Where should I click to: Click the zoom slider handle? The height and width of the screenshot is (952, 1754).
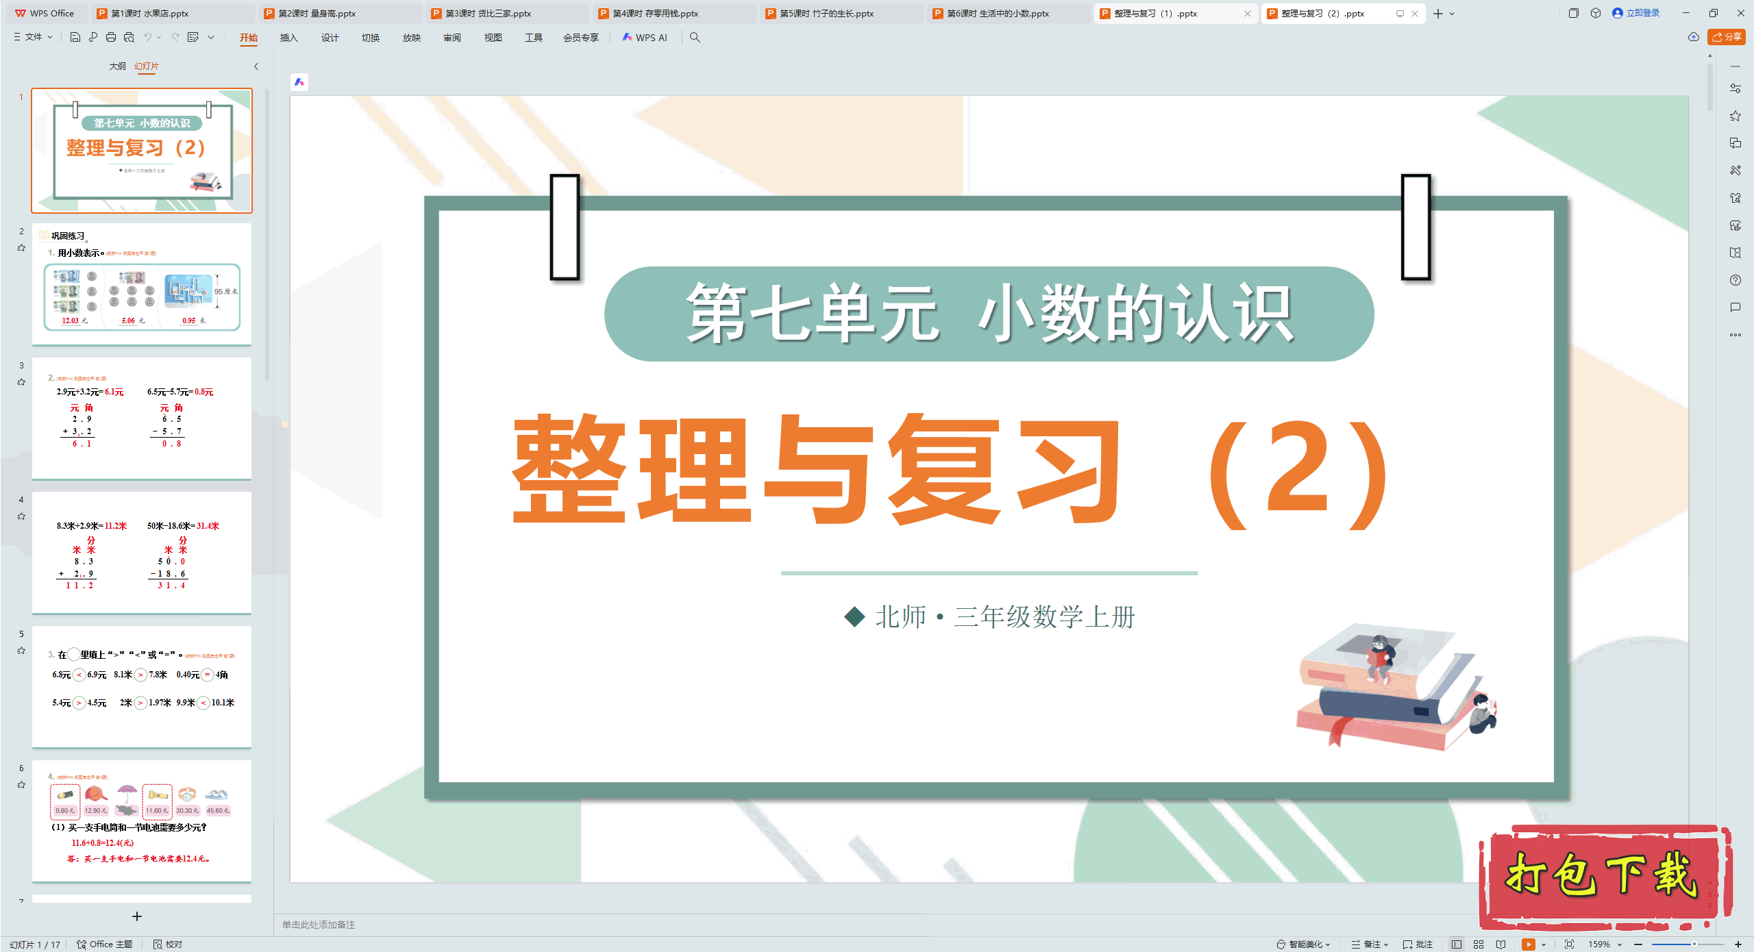click(1694, 944)
